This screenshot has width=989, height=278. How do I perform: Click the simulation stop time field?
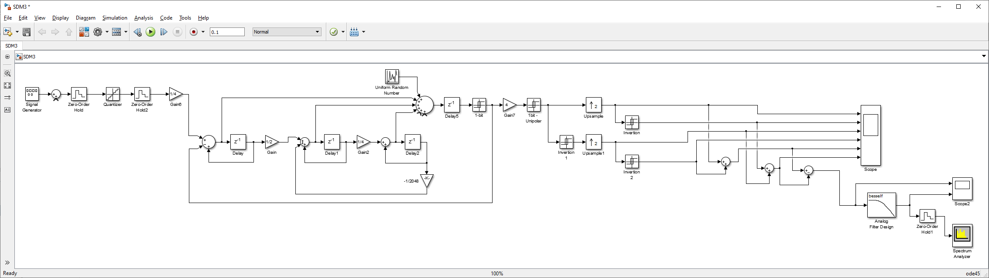(227, 32)
